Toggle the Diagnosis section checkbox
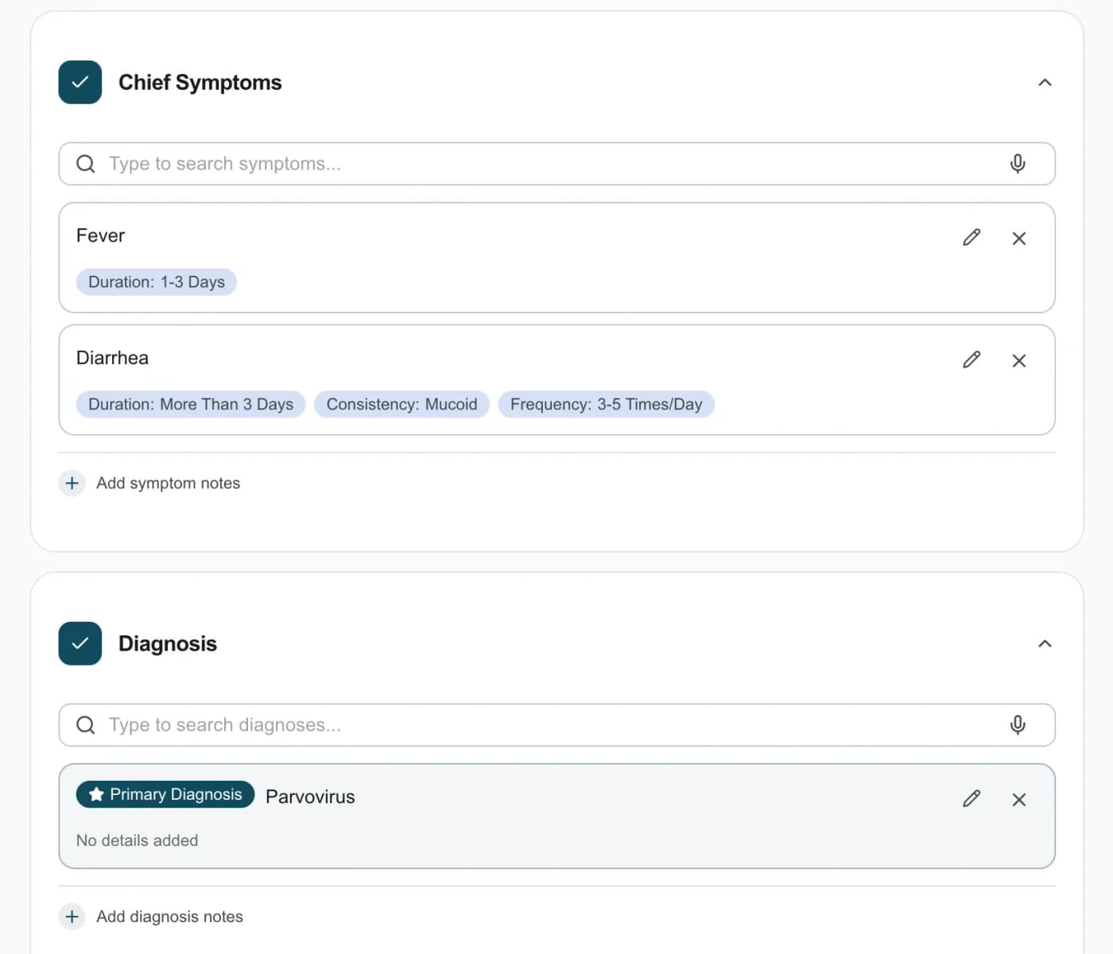 [x=80, y=644]
